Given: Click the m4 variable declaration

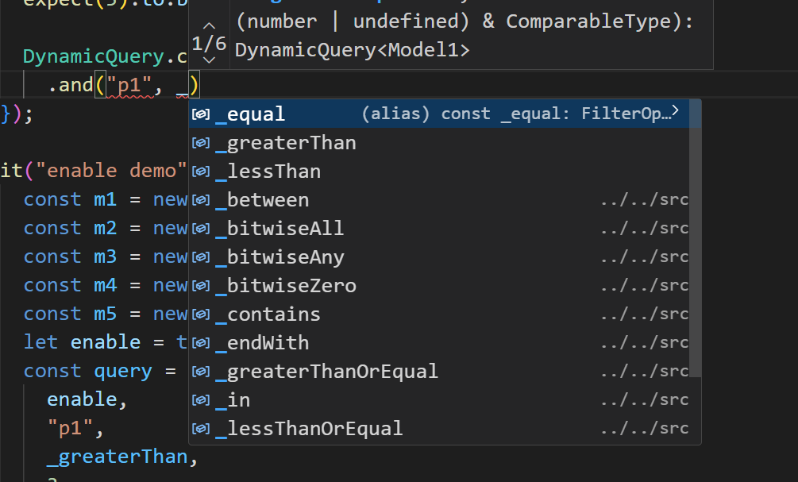Looking at the screenshot, I should pyautogui.click(x=105, y=284).
